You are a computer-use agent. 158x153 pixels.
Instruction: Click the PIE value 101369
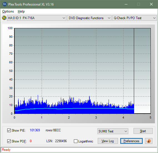35,130
